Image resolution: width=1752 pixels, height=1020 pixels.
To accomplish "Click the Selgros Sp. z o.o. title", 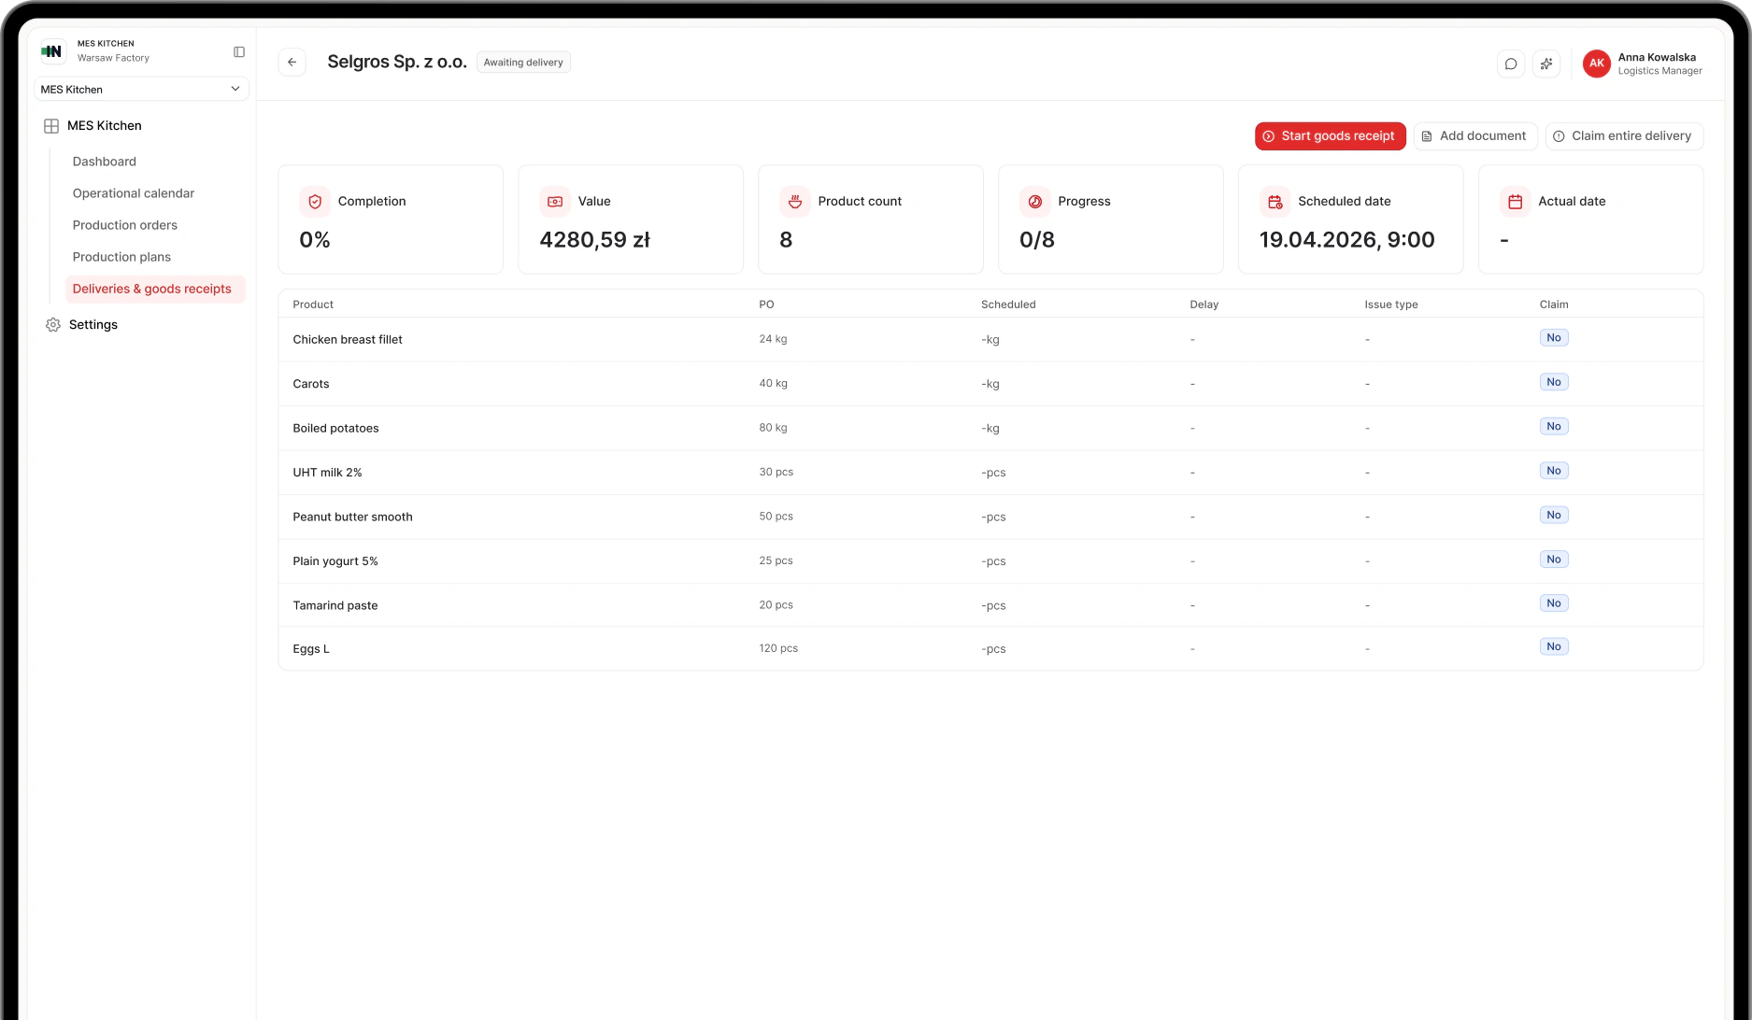I will [x=397, y=63].
